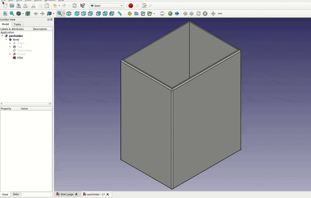Create a new document with the New icon

point(5,6)
